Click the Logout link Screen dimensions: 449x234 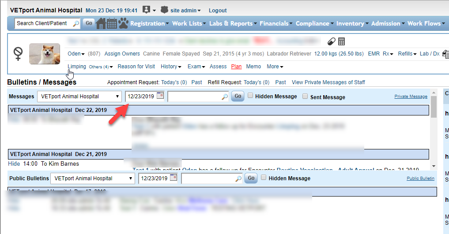click(218, 11)
